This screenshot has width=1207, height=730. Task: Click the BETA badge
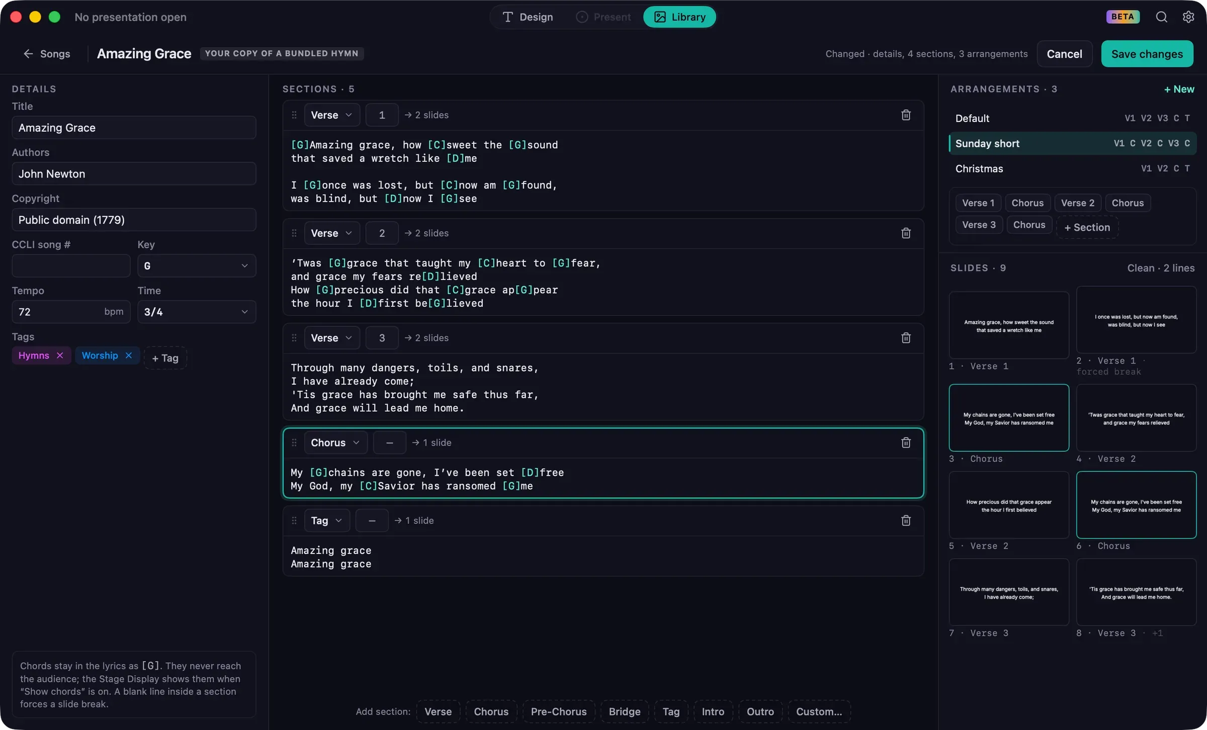(1123, 17)
